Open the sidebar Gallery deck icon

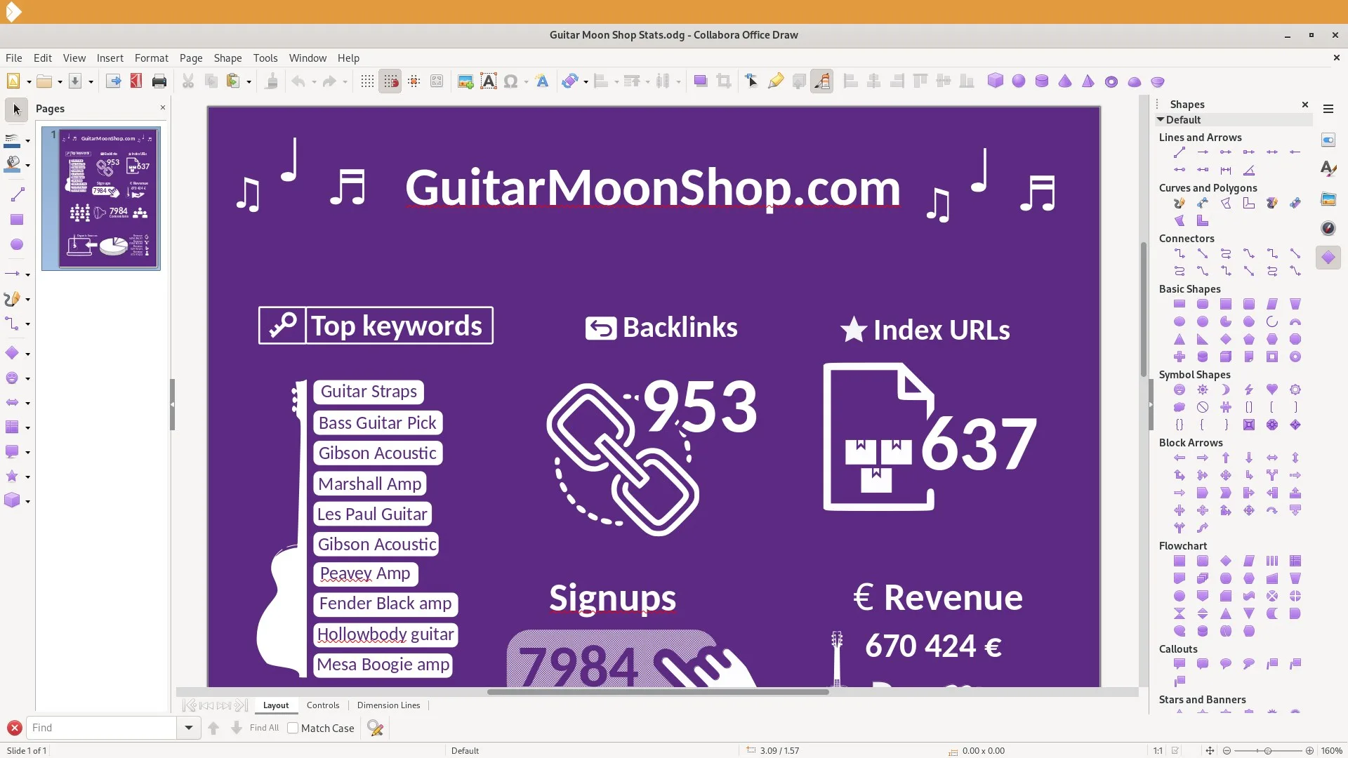pos(1328,199)
